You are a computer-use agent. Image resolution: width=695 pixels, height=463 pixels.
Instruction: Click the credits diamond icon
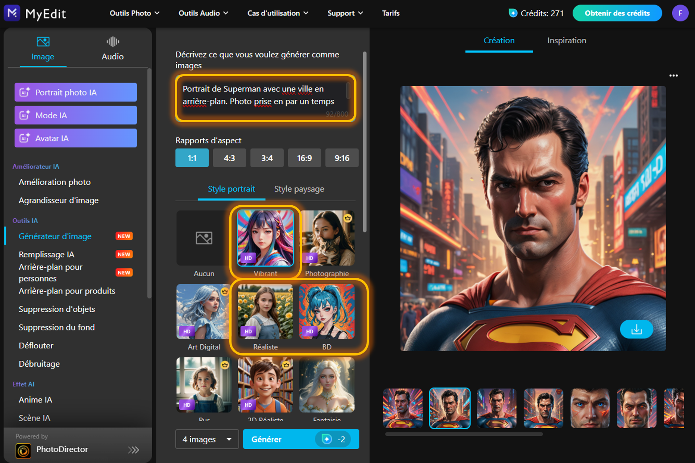coord(513,13)
